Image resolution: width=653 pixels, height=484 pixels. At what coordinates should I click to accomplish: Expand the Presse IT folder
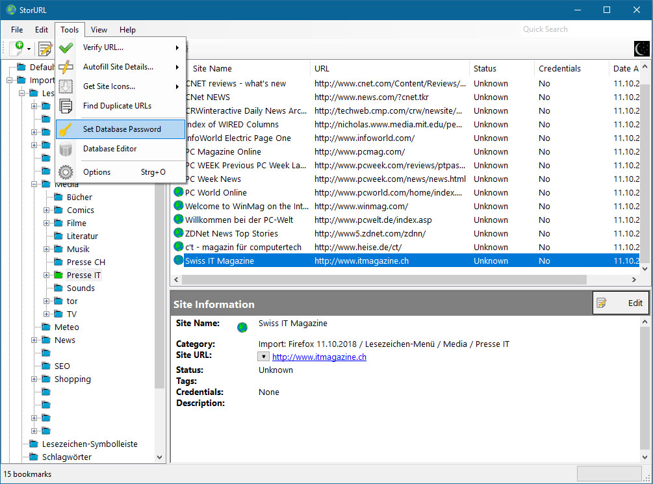[x=47, y=275]
